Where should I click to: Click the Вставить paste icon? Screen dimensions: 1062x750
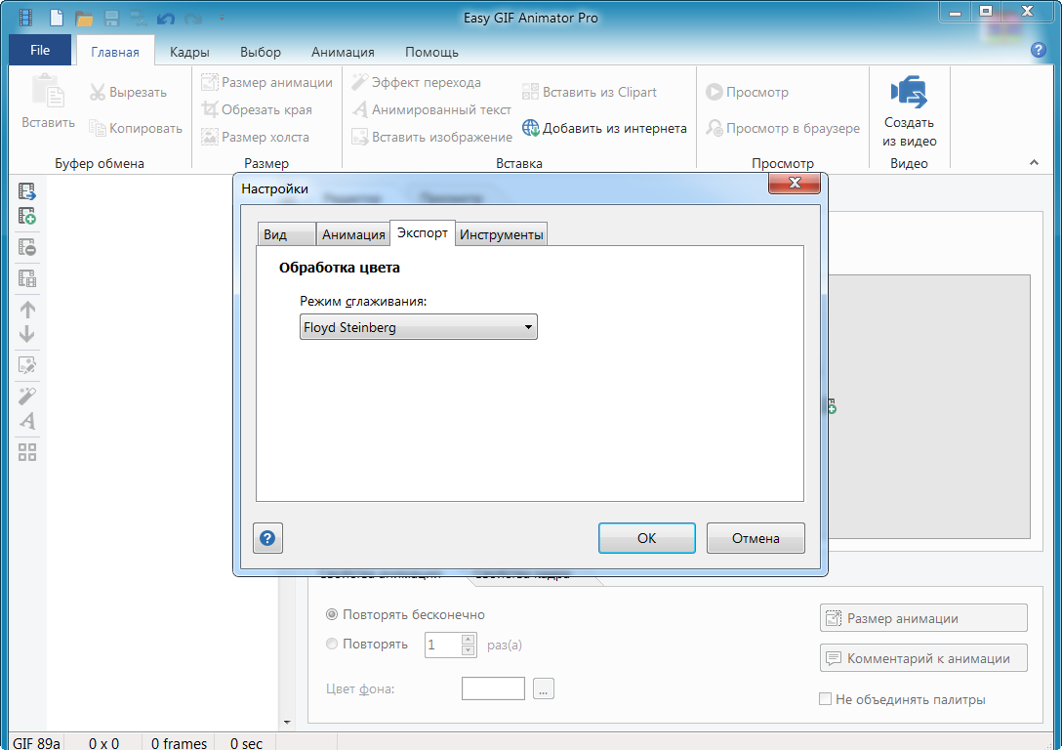click(48, 92)
